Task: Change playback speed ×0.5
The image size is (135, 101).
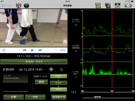Action: coord(63,50)
